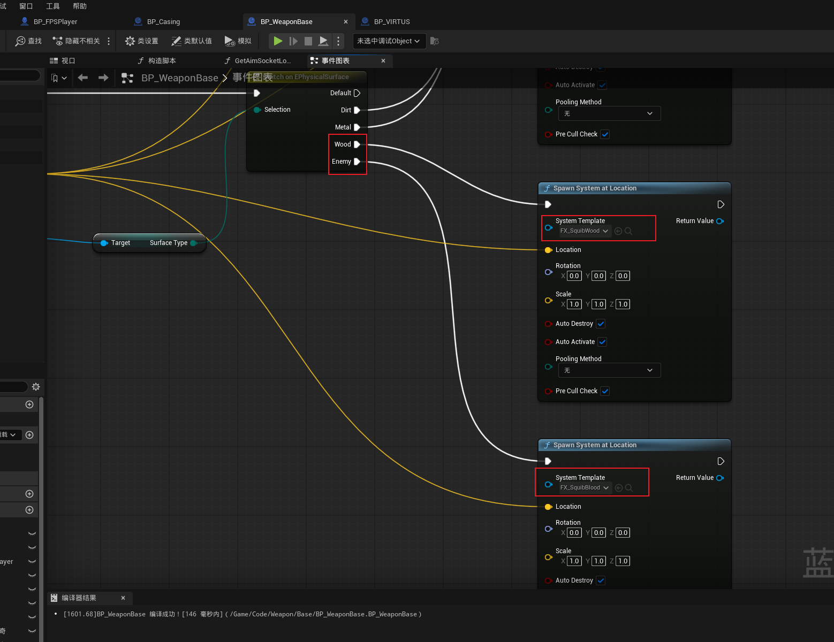834x642 pixels.
Task: Click Return Value pin on FX_SquibBlood node
Action: click(720, 478)
